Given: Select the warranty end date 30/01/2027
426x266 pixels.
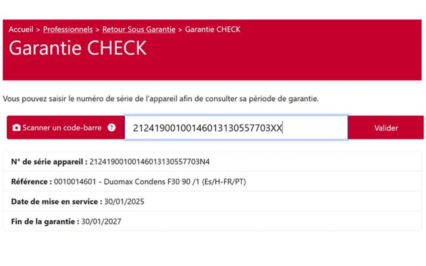Looking at the screenshot, I should [101, 221].
